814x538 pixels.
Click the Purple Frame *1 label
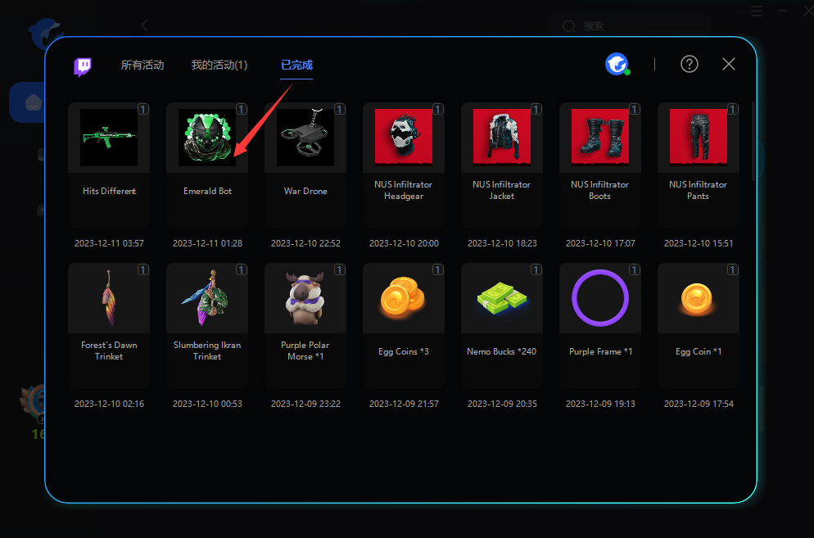[600, 351]
